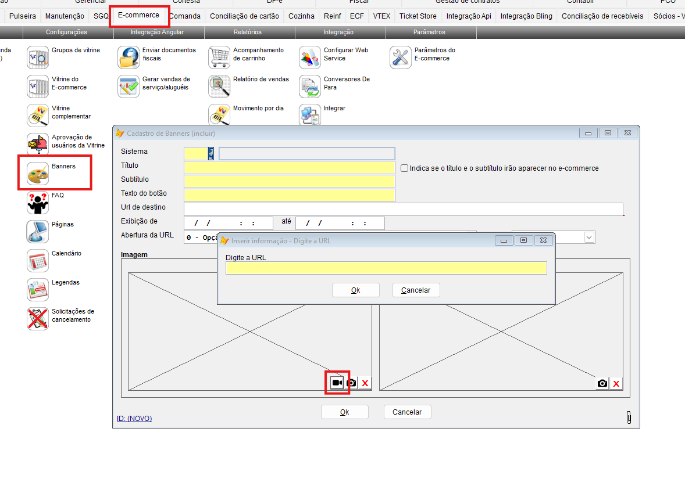Click Cancelar in the Digite a URL dialog
Screen dimensions: 685x486
[x=416, y=290]
